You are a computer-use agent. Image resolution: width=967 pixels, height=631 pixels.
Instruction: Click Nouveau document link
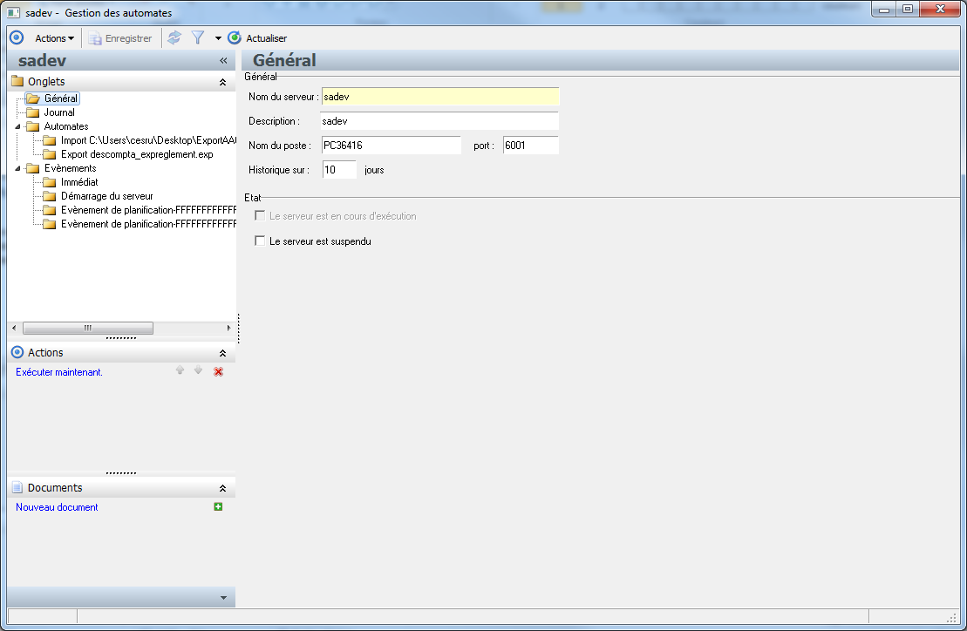click(x=57, y=507)
